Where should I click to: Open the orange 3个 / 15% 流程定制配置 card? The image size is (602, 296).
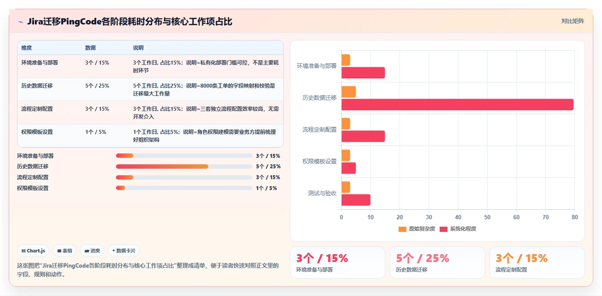(537, 262)
